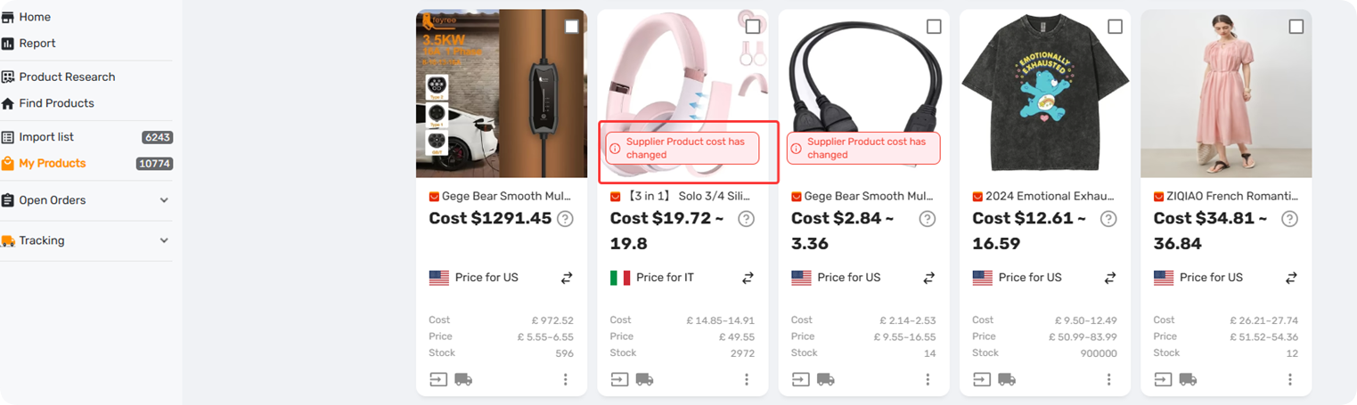This screenshot has height=405, width=1357.
Task: Click the swap icon beside Price for IT
Action: pyautogui.click(x=748, y=279)
